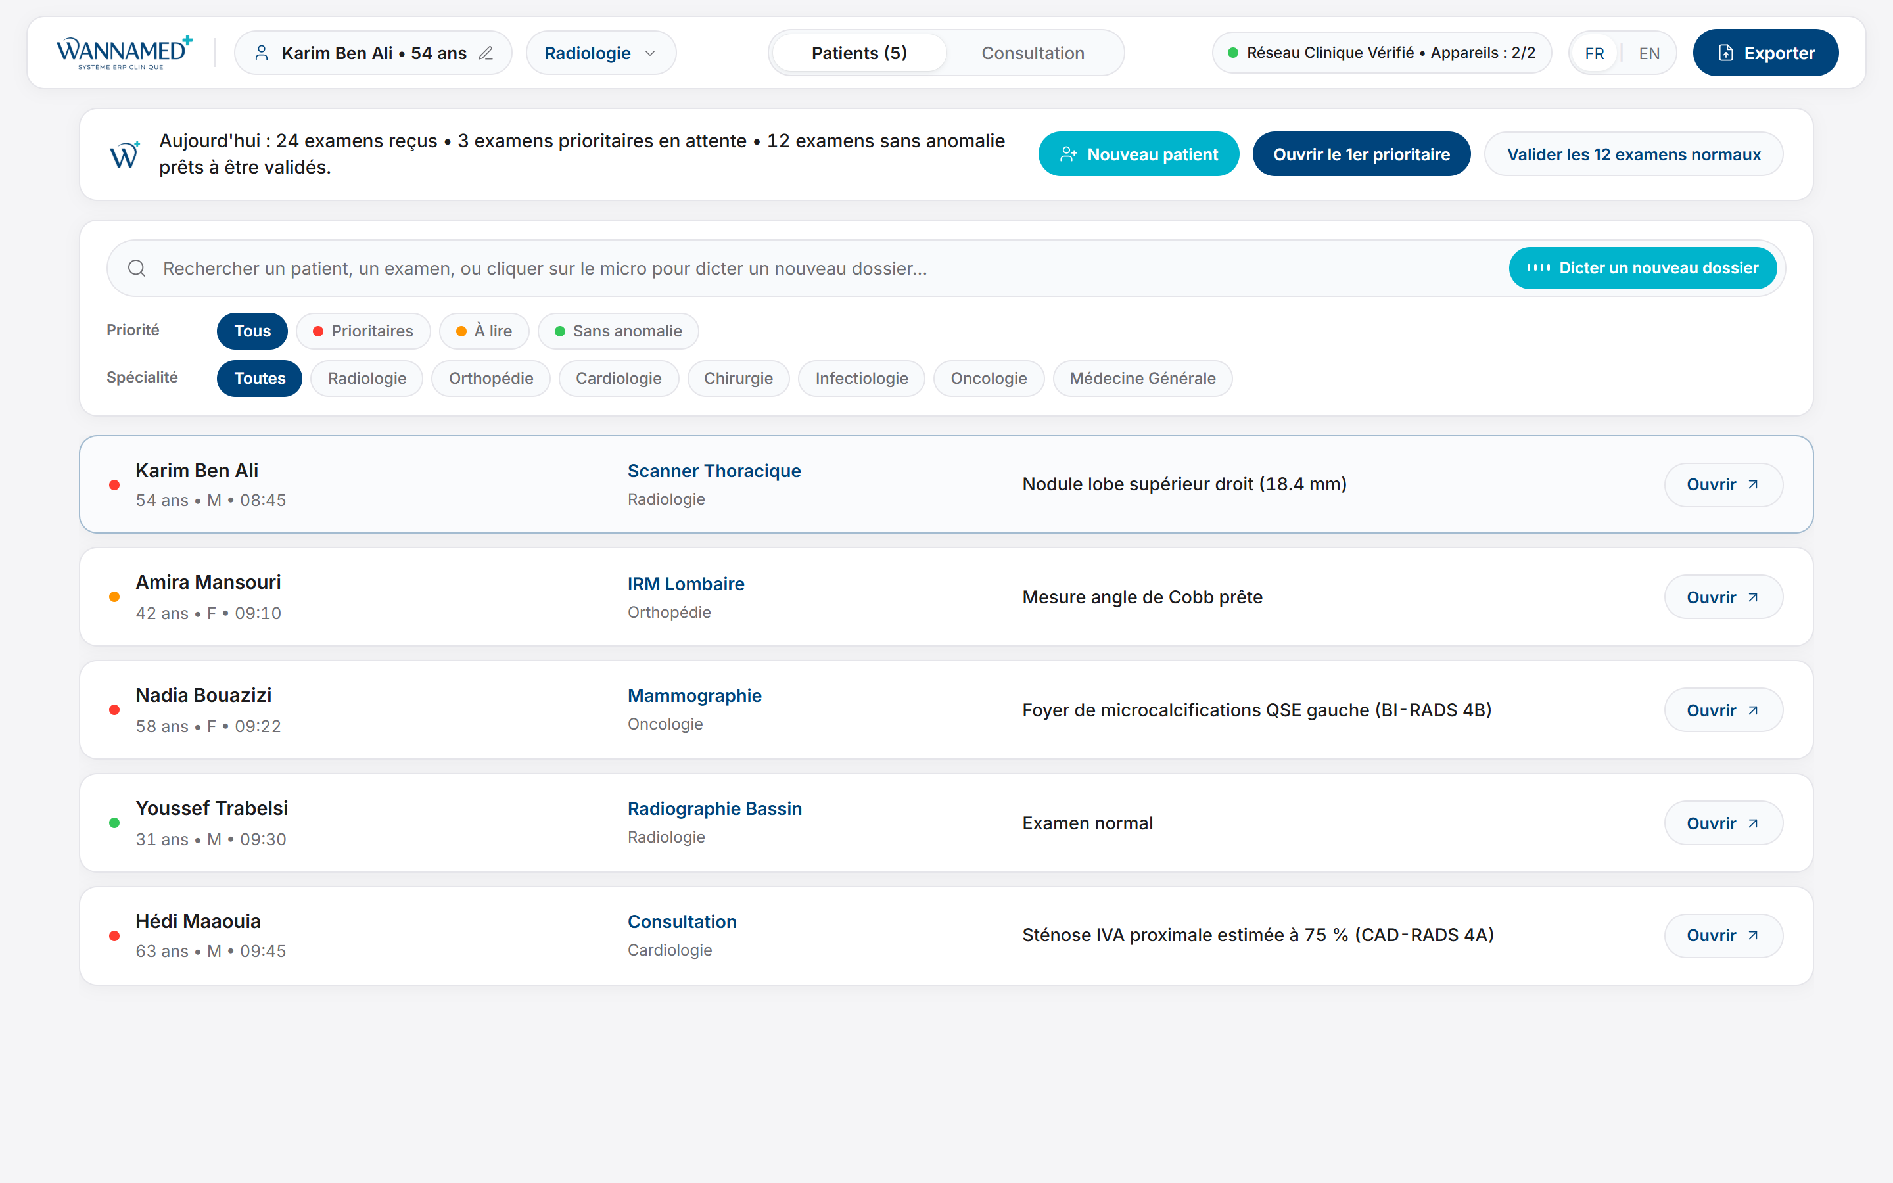Filter by Prioritaires priority
This screenshot has width=1893, height=1183.
point(363,331)
